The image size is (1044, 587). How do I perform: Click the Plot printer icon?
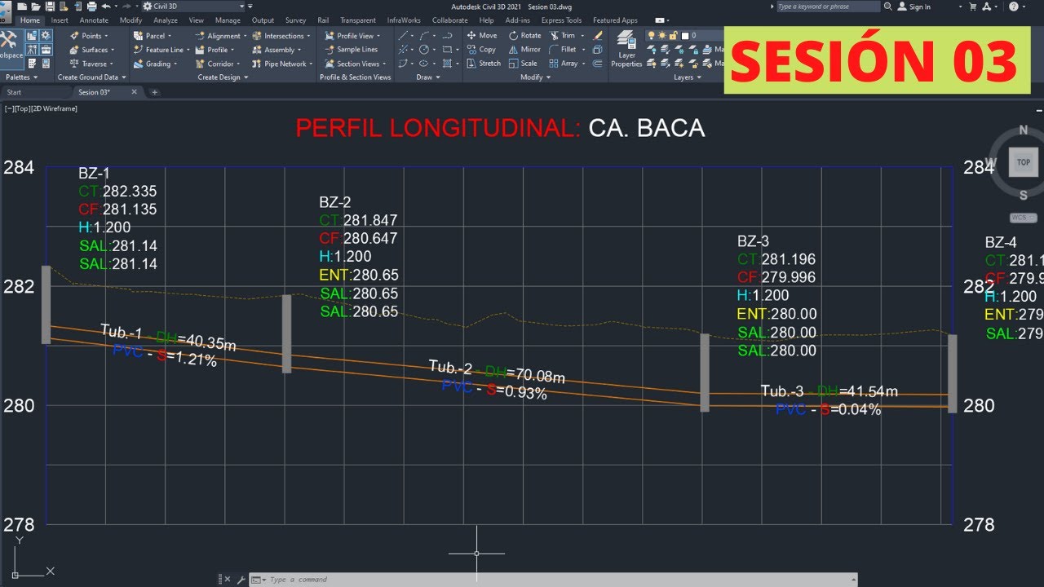(x=93, y=7)
